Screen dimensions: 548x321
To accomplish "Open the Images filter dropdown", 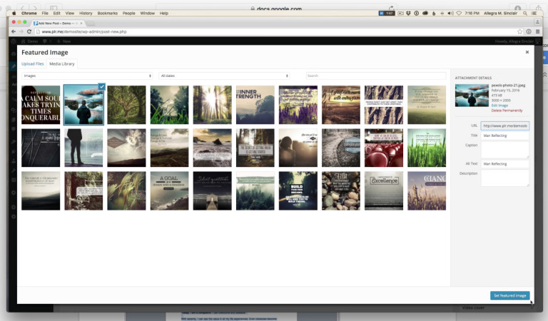I will (87, 76).
